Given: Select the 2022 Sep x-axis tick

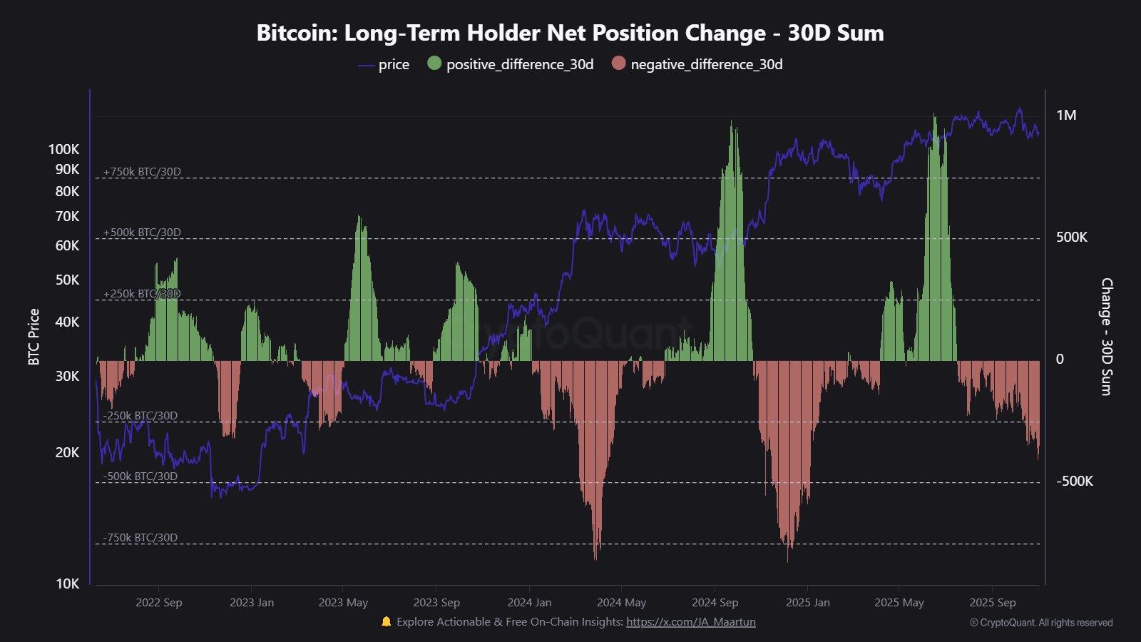Looking at the screenshot, I should pyautogui.click(x=158, y=603).
